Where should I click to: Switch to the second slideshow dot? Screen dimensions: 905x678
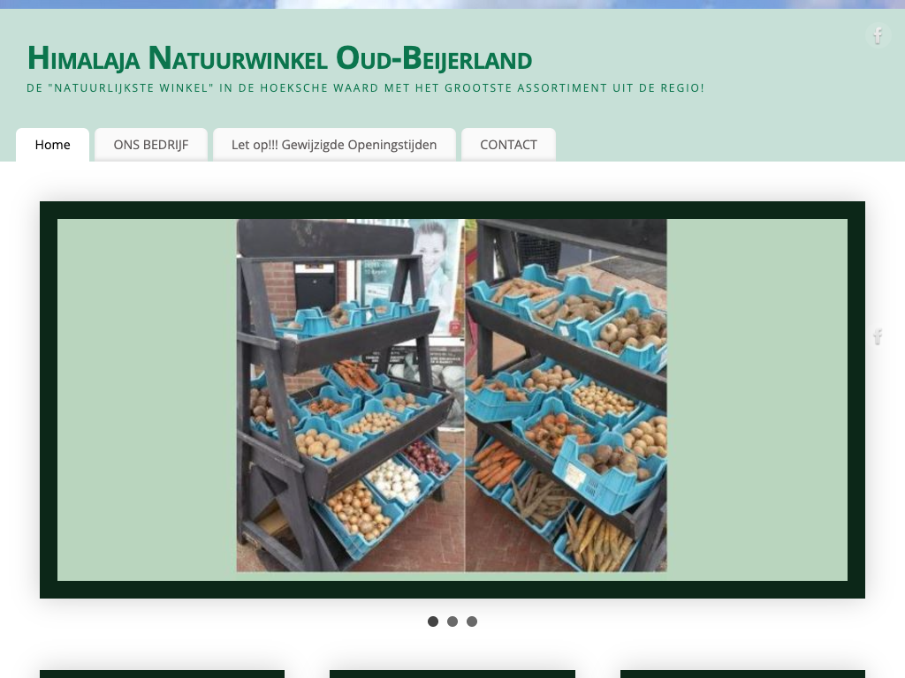point(452,621)
